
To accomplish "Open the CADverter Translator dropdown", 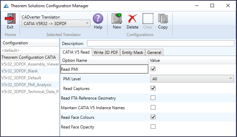I will tap(56, 24).
